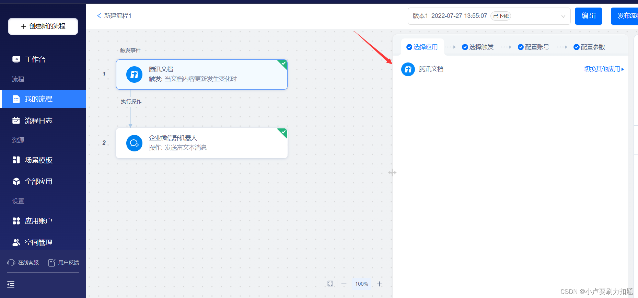Open 空间管理 in the sidebar
Viewport: 638px width, 298px height.
pos(43,242)
